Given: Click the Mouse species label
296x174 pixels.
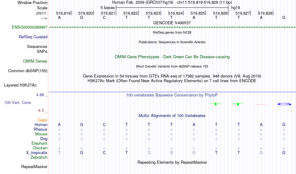Looking at the screenshot, I should (41, 134).
